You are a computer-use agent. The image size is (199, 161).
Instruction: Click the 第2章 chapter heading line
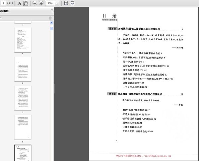(145, 94)
